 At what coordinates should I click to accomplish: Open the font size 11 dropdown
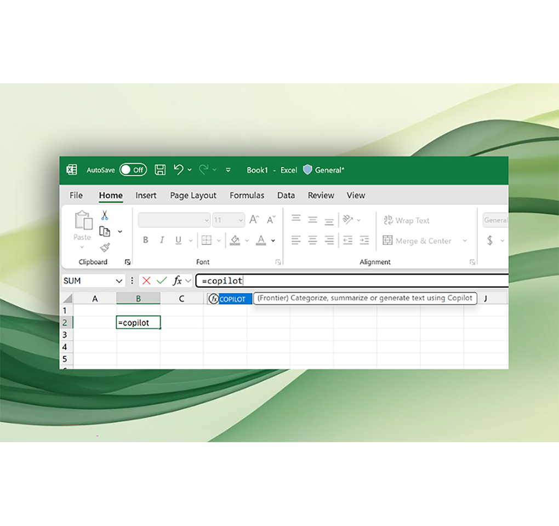pos(241,221)
